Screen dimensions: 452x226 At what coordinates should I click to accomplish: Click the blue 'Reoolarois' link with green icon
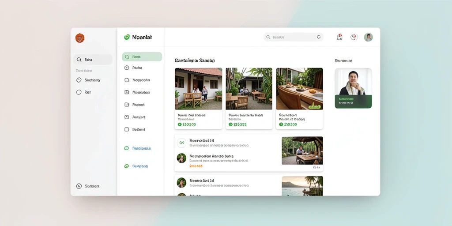[137, 148]
